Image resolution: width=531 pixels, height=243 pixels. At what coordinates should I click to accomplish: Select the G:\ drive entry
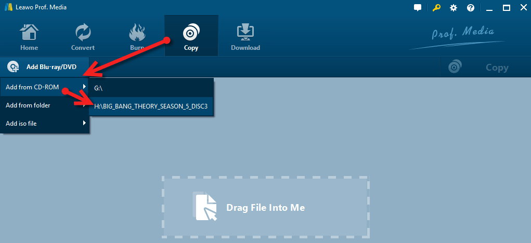tap(151, 88)
